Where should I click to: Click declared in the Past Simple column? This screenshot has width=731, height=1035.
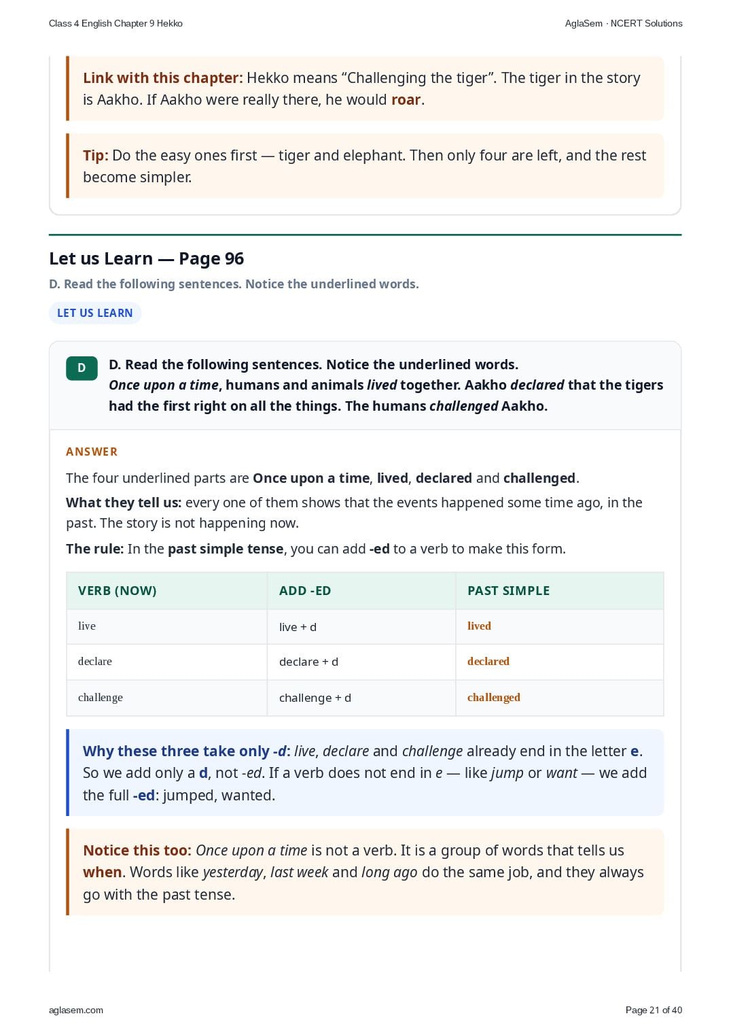point(488,661)
